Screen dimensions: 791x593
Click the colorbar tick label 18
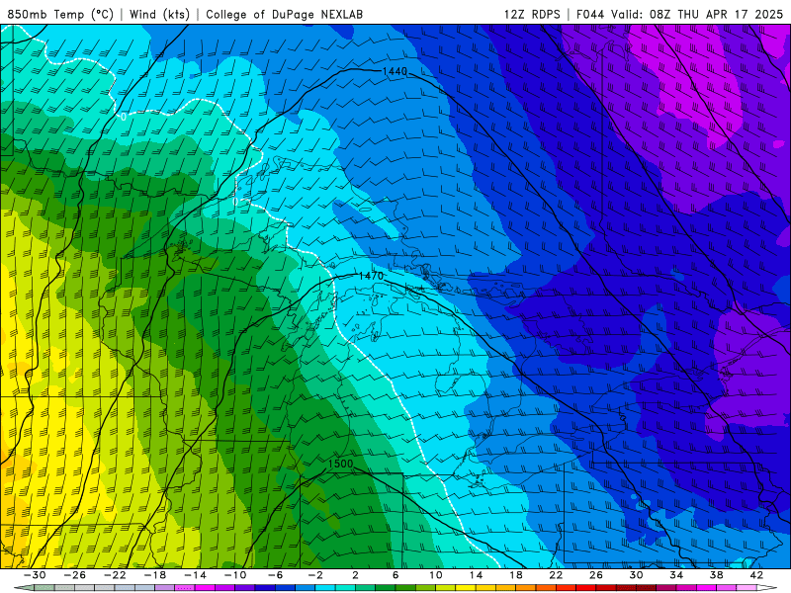[x=515, y=575]
